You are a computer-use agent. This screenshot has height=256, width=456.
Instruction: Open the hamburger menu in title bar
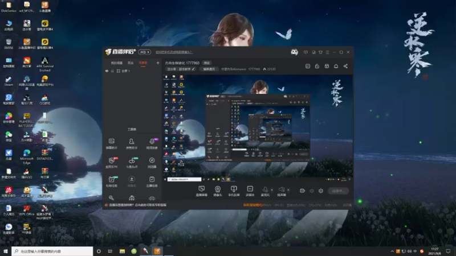[327, 52]
